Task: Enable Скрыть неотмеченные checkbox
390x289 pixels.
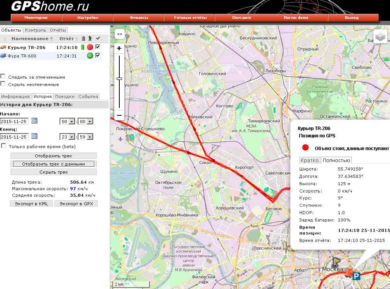Action: coord(3,84)
